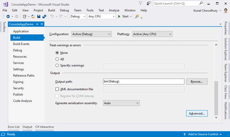Open the Notifications side tab
This screenshot has height=137, width=230.
tap(226, 111)
